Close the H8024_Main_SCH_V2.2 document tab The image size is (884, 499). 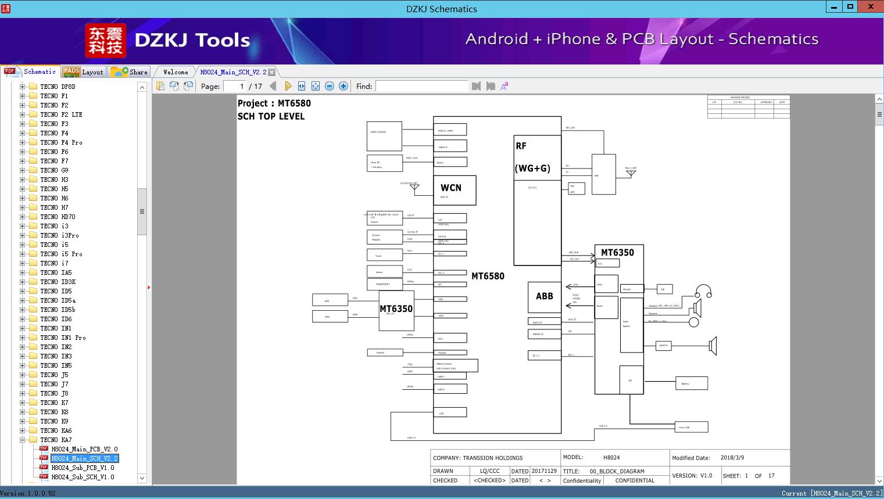[271, 72]
